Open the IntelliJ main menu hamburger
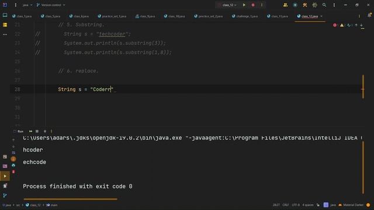 pyautogui.click(x=16, y=5)
